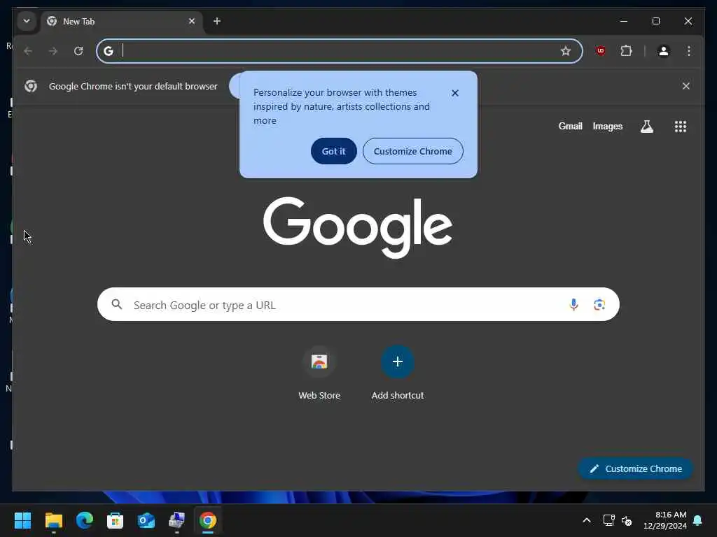Open the Web Store shortcut

[x=319, y=373]
